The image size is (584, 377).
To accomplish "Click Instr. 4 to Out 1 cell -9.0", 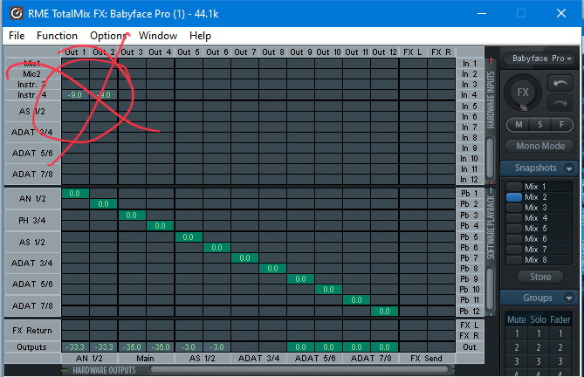I will point(75,95).
